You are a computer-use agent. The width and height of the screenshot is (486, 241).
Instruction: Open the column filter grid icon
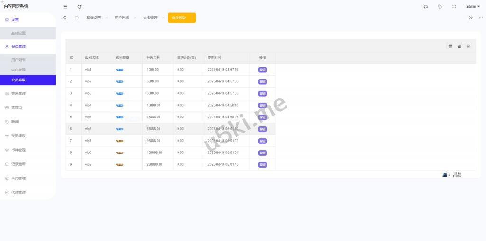[x=449, y=46]
